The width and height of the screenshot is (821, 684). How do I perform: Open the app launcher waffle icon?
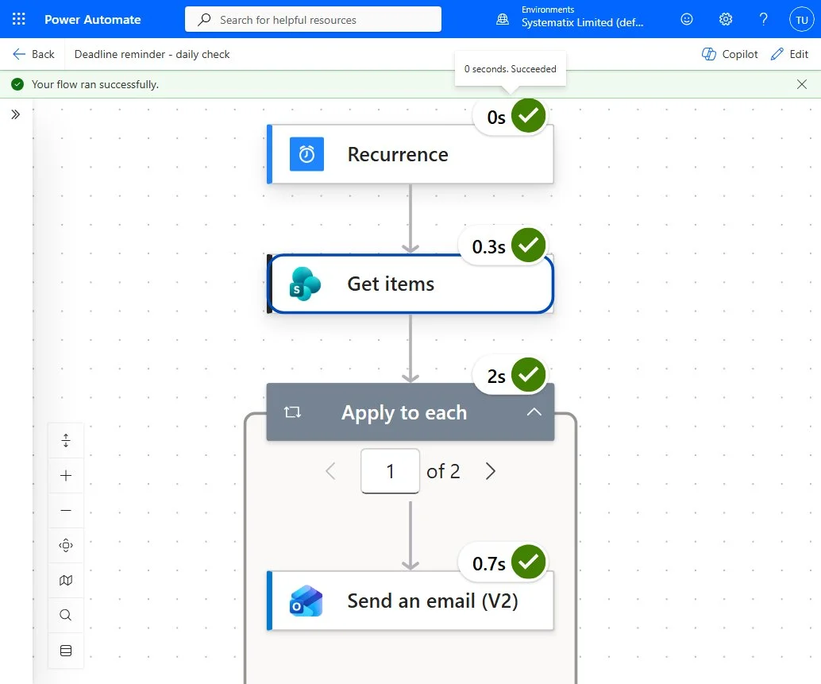point(18,19)
